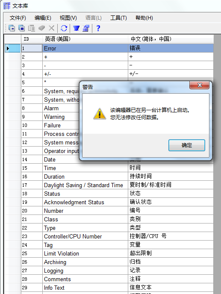The image size is (221, 294).
Task: Click the copy row toolbar icon
Action: (12, 28)
